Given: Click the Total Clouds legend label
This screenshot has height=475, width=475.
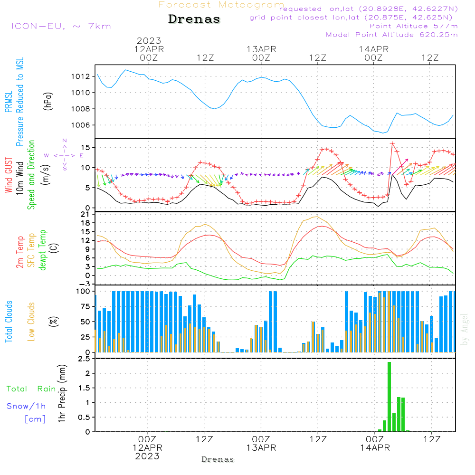Looking at the screenshot, I should click(9, 322).
